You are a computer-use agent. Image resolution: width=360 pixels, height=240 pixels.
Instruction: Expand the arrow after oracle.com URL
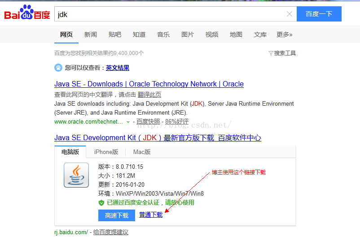pyautogui.click(x=128, y=122)
